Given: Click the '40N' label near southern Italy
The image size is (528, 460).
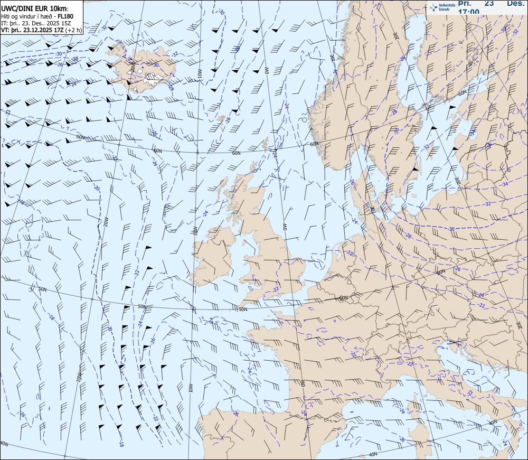Looking at the screenshot, I should tap(493, 423).
